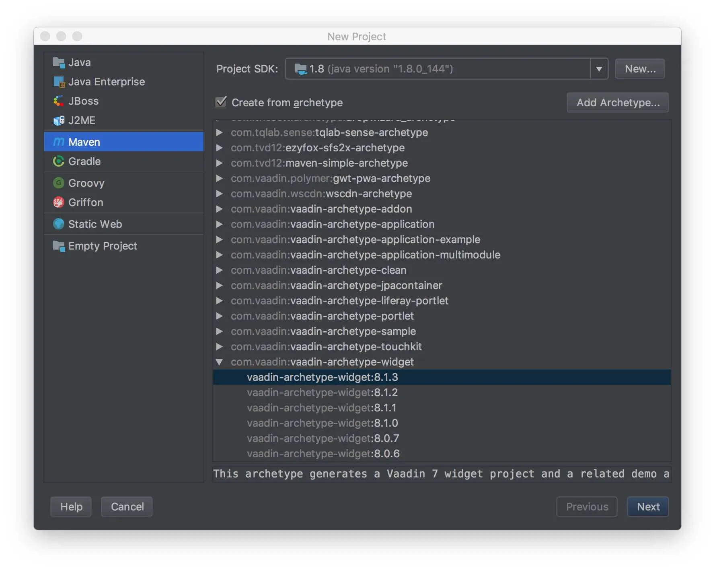Choose JBoss in project type list
This screenshot has width=715, height=570.
pos(124,101)
